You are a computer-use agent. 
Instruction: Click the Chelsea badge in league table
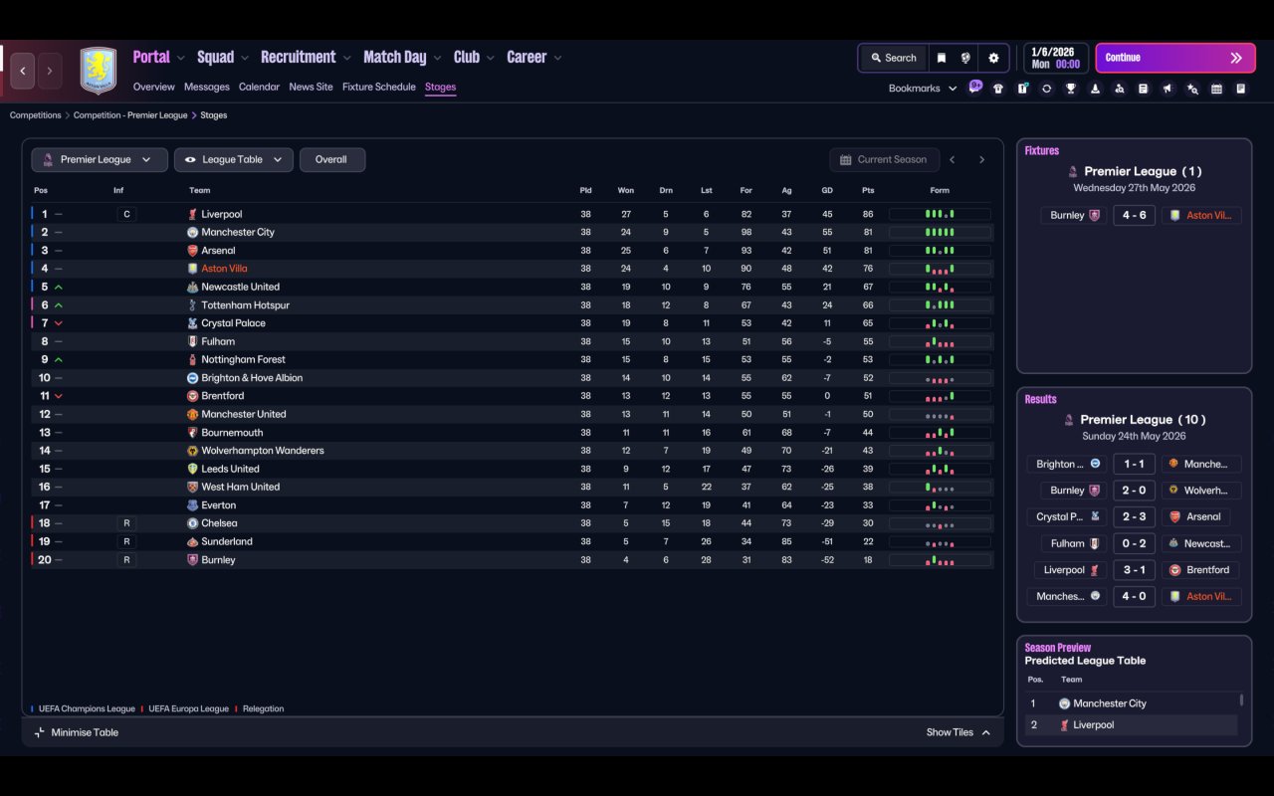(x=193, y=523)
